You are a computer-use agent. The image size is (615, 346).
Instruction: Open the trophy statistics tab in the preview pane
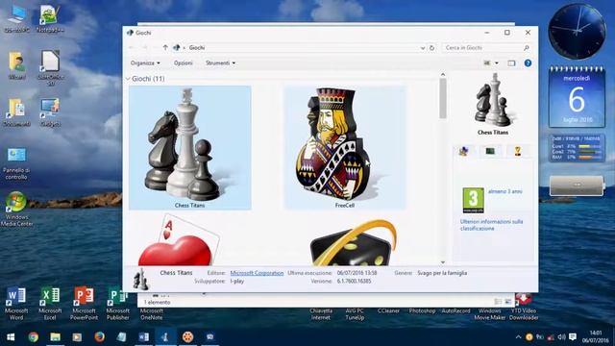click(518, 151)
